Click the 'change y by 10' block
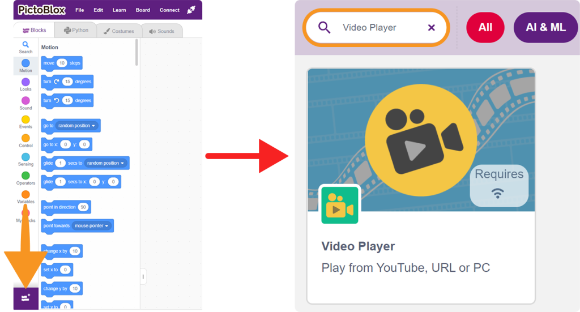 click(62, 289)
